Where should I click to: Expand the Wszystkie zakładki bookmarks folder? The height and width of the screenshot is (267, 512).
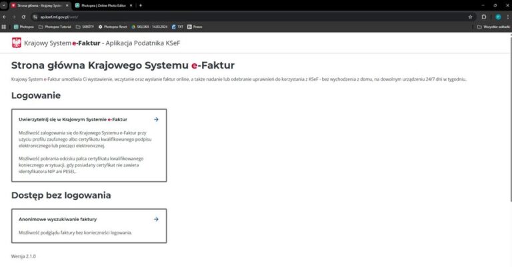(x=493, y=27)
